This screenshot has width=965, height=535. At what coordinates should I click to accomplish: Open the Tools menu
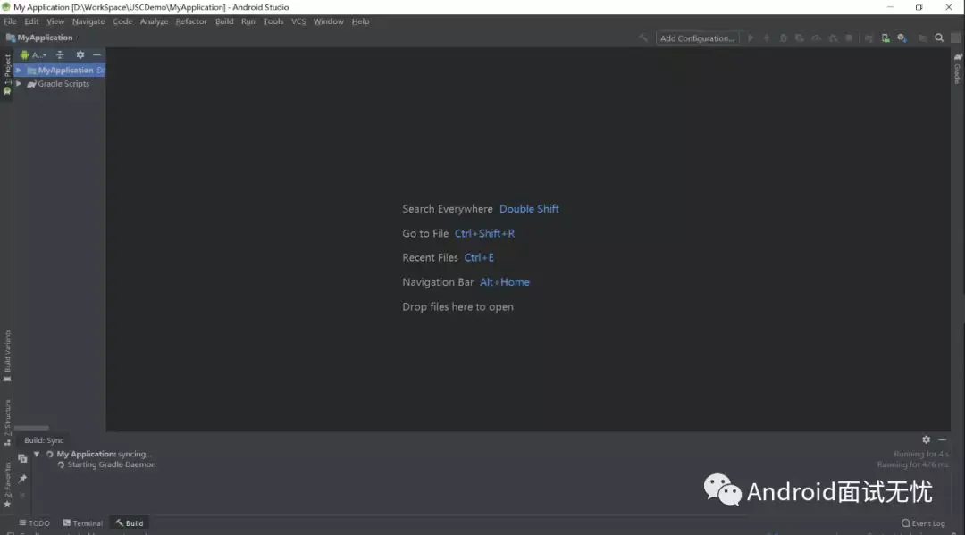pos(273,21)
